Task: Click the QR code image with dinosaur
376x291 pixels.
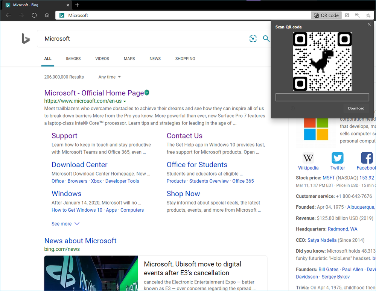Action: [322, 62]
